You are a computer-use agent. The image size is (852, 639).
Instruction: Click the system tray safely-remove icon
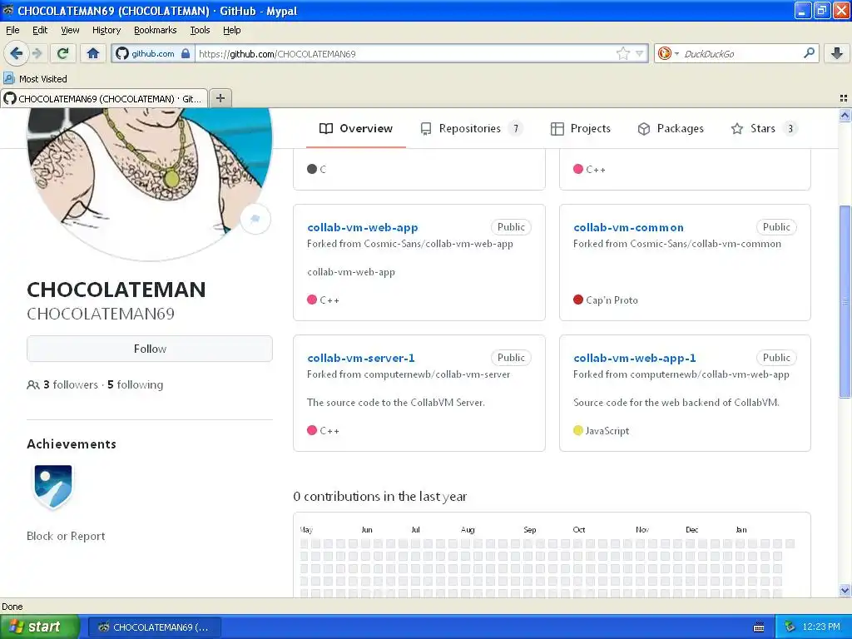pos(790,627)
